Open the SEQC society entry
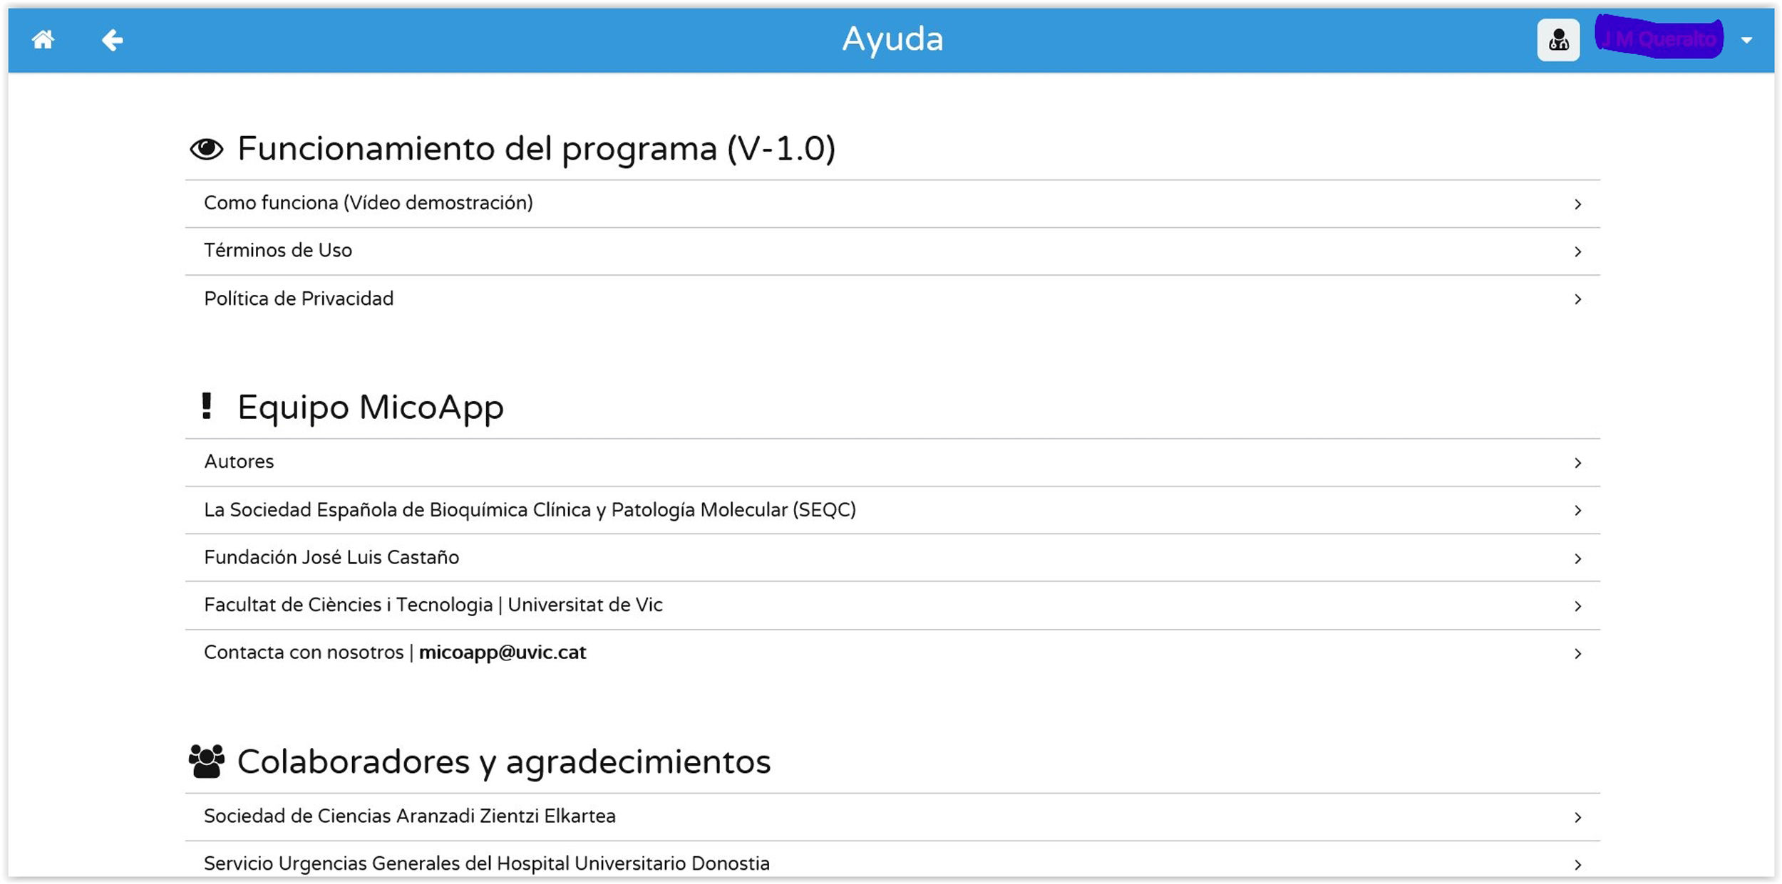Screen dimensions: 1782x884 (529, 510)
